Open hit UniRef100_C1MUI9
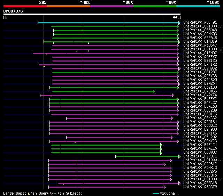The image size is (223, 196). click(200, 42)
